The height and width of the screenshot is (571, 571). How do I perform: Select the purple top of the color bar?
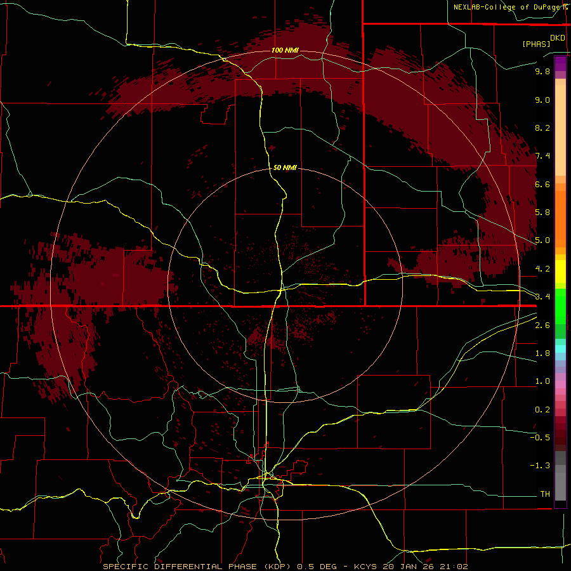pos(560,63)
